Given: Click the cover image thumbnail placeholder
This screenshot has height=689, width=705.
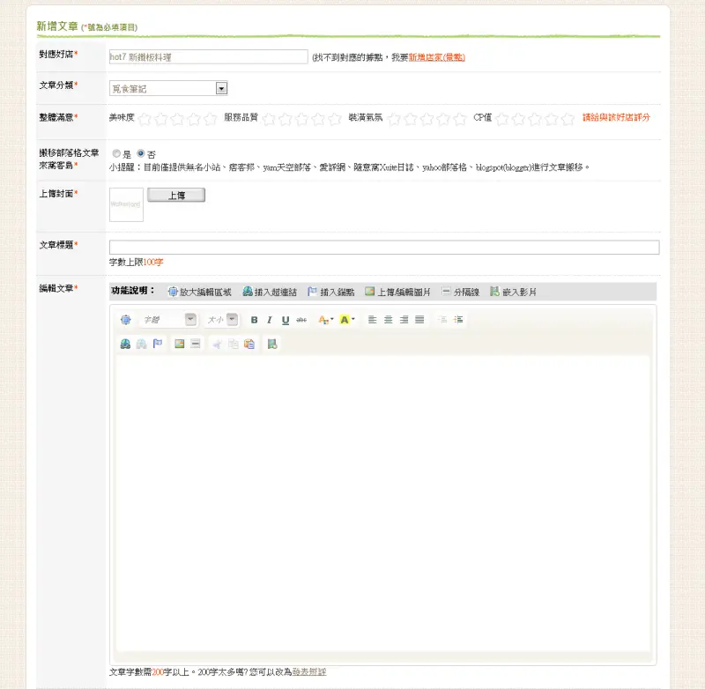Looking at the screenshot, I should [x=126, y=204].
